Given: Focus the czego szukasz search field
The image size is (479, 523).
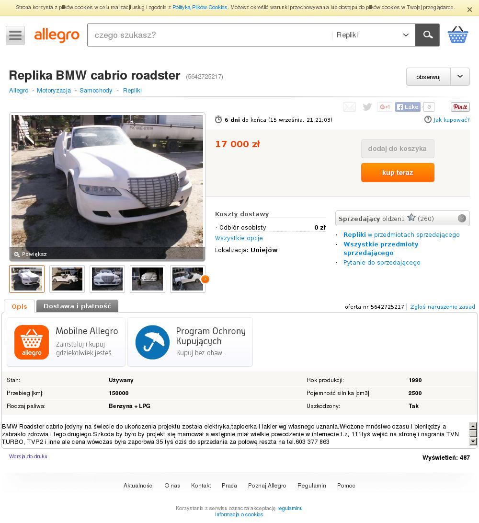Looking at the screenshot, I should point(210,35).
